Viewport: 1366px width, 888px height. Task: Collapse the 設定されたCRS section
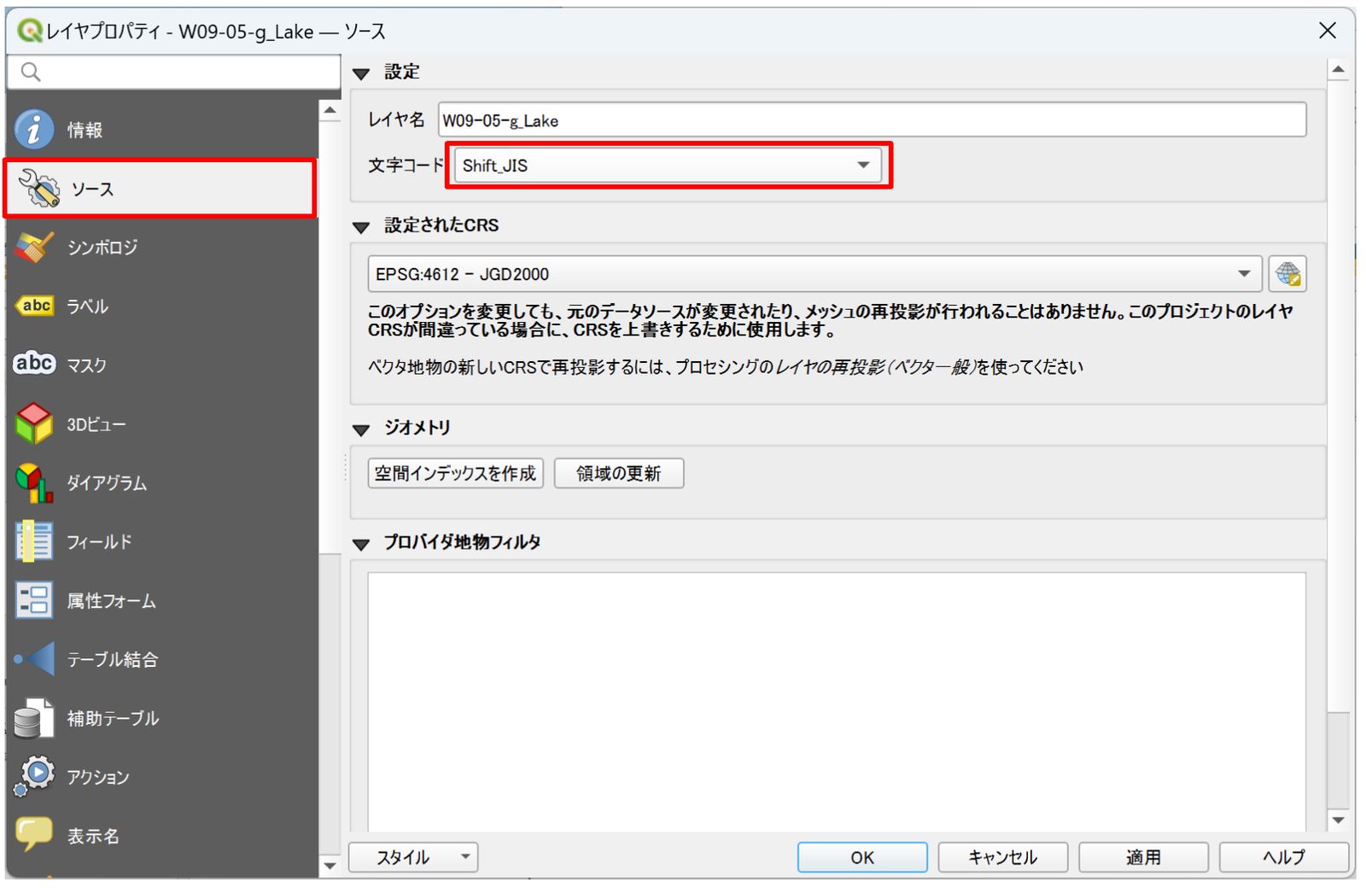pyautogui.click(x=361, y=227)
